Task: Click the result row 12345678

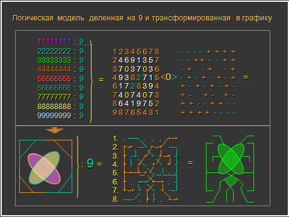Action: (136, 52)
